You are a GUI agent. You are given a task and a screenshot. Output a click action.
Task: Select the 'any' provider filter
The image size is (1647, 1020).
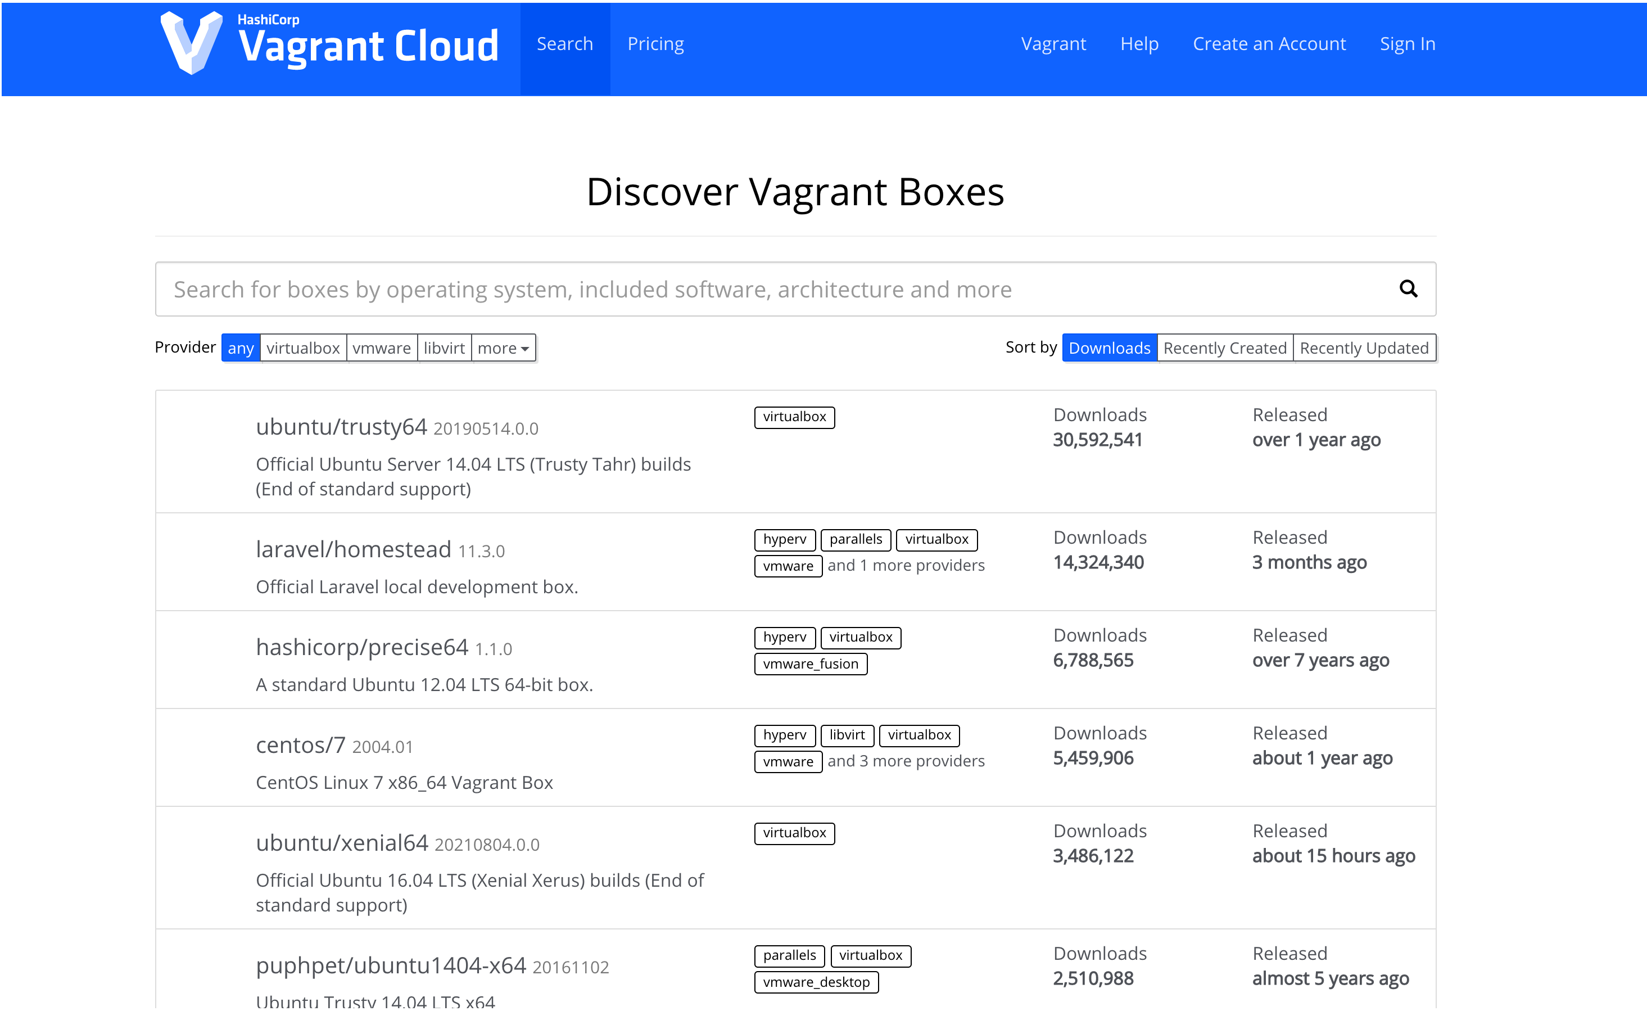[x=241, y=348]
